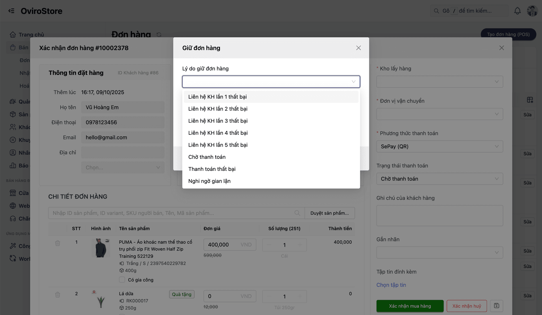Click the Chọn tập tin link
542x315 pixels.
391,285
